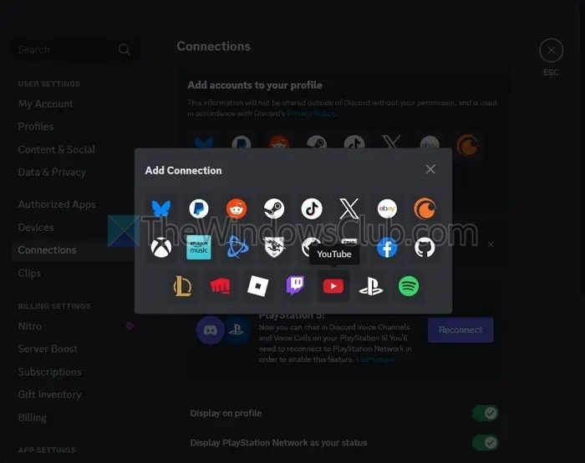
Task: Add a GitHub connection
Action: tap(425, 247)
